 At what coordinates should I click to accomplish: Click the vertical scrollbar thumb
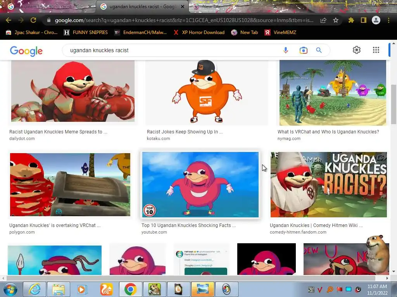click(x=394, y=104)
